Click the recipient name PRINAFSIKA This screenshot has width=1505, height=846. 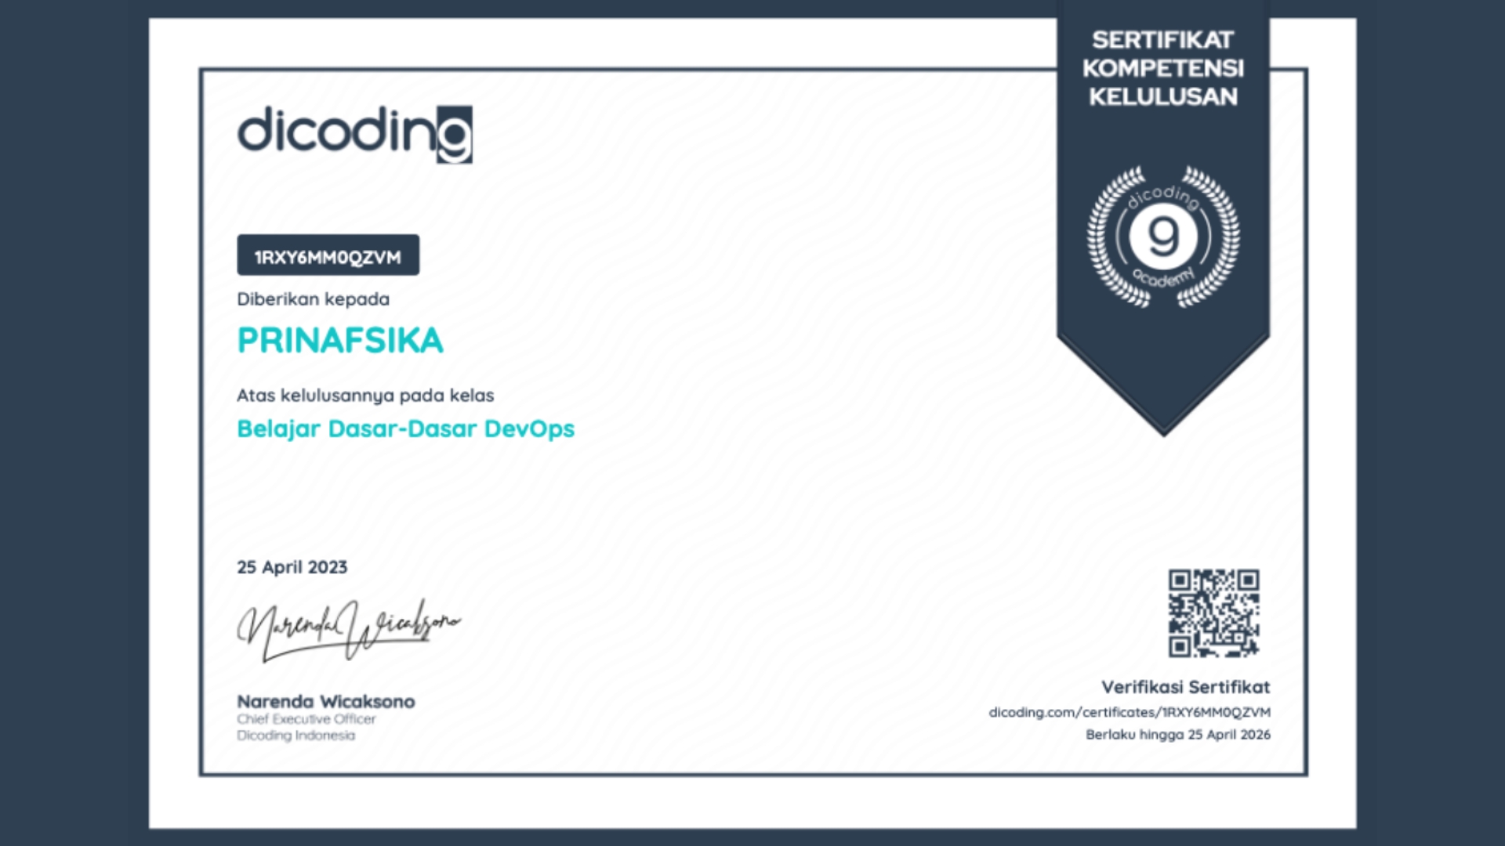point(340,341)
